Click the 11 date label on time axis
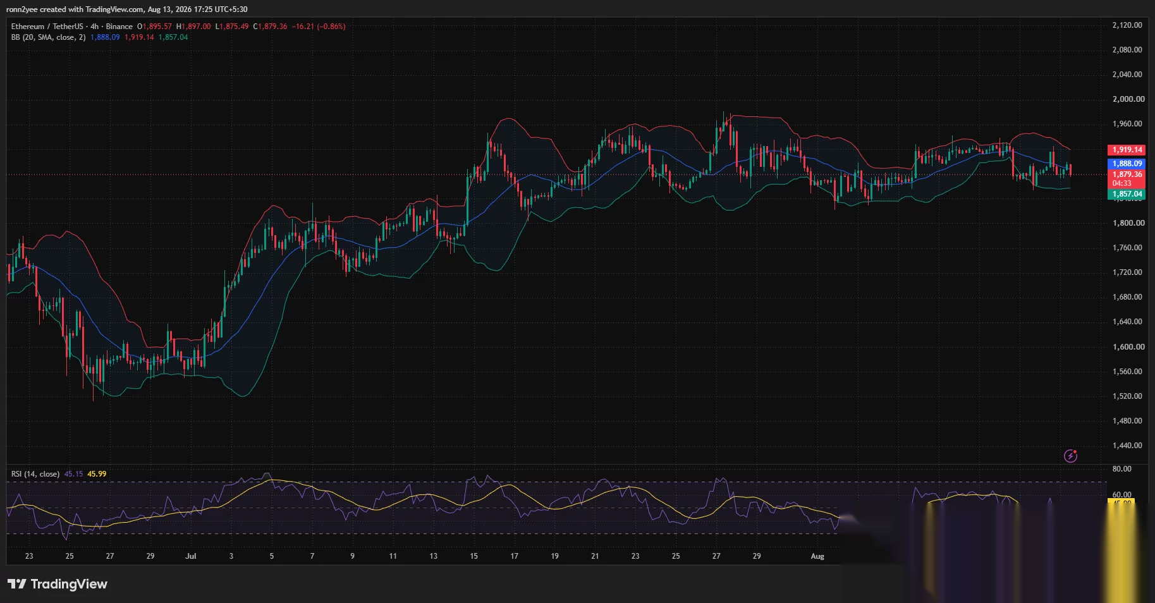Image resolution: width=1155 pixels, height=603 pixels. 393,556
